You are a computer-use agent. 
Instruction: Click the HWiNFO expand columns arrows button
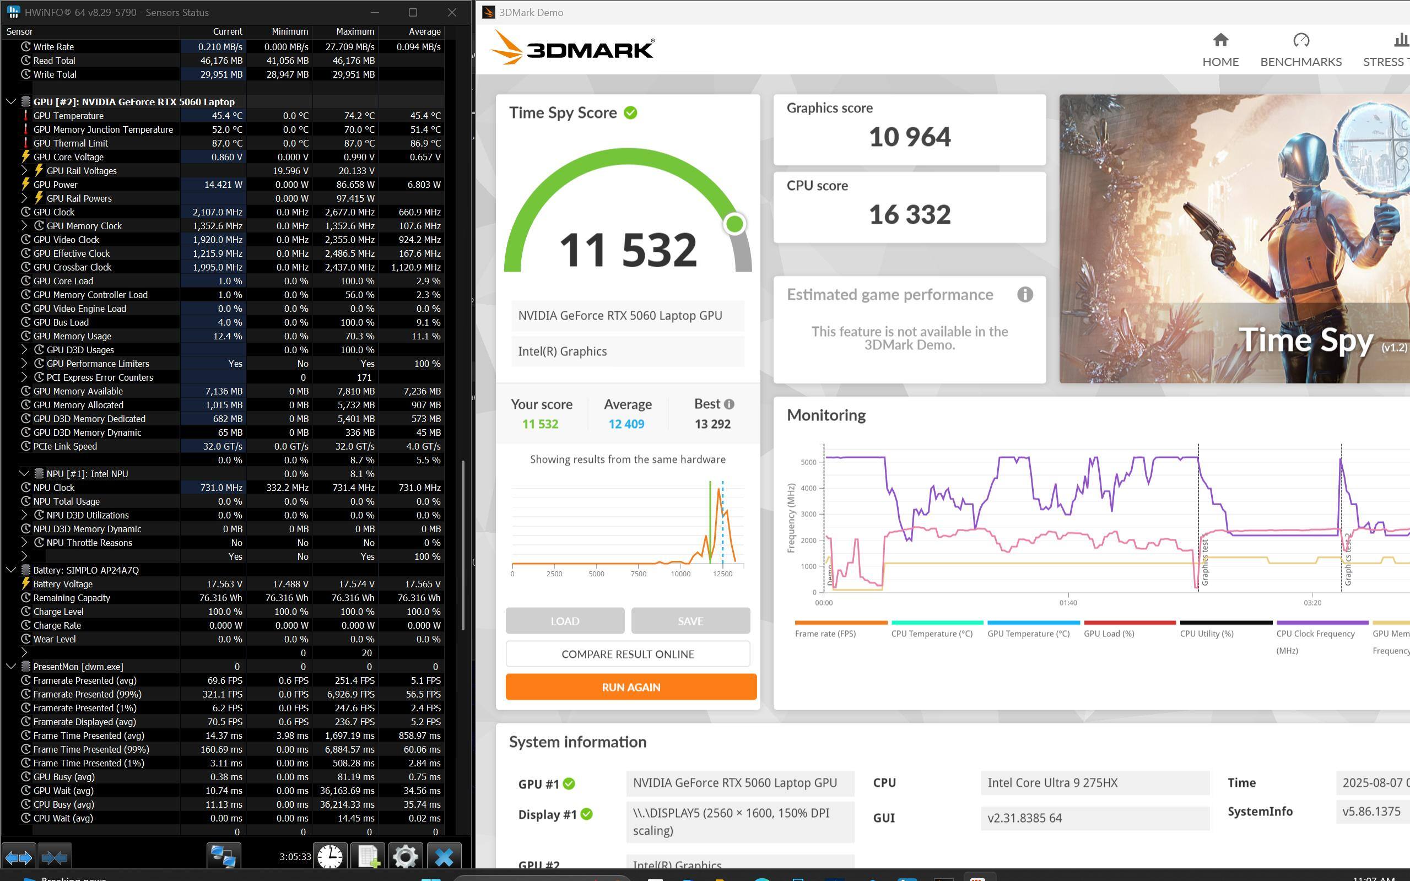click(x=19, y=857)
